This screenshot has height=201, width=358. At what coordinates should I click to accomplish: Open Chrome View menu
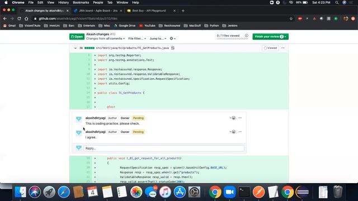pos(51,2)
